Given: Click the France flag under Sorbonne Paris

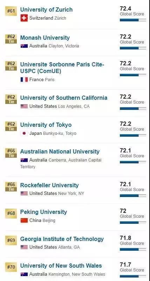Looking at the screenshot, I should click(24, 79).
